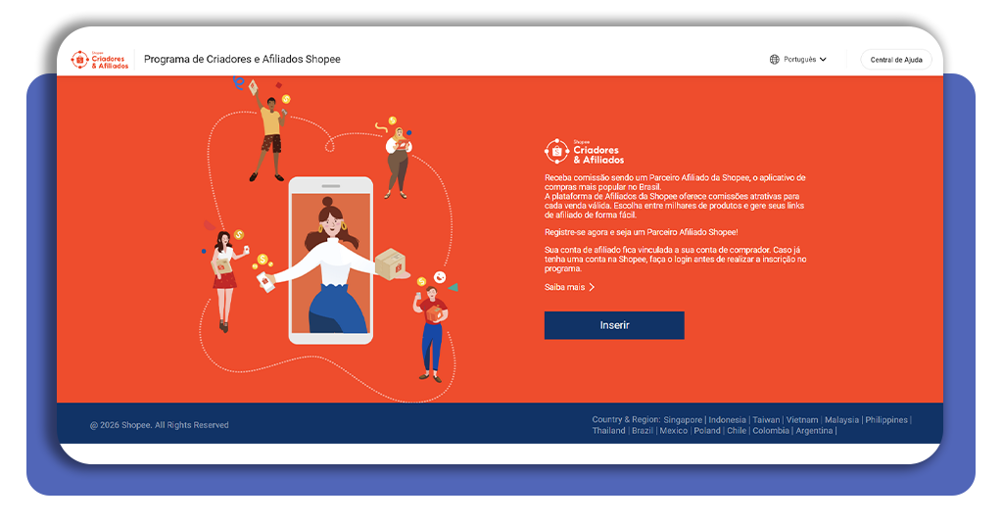The height and width of the screenshot is (525, 1003).
Task: Click the 2026 Shopee All Rights Reserved text
Action: point(160,425)
